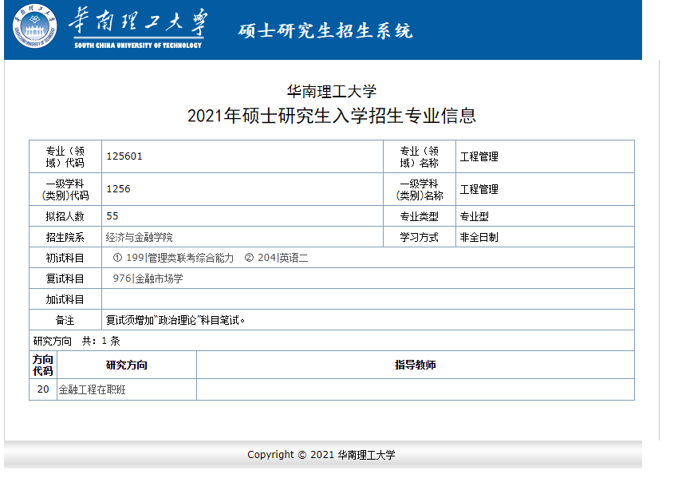This screenshot has height=482, width=674.
Task: Click the 专业（领域）代码 label cell
Action: click(x=65, y=156)
